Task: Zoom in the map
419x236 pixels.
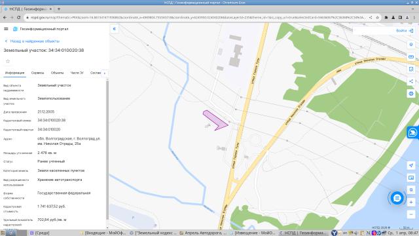Action: (411, 203)
